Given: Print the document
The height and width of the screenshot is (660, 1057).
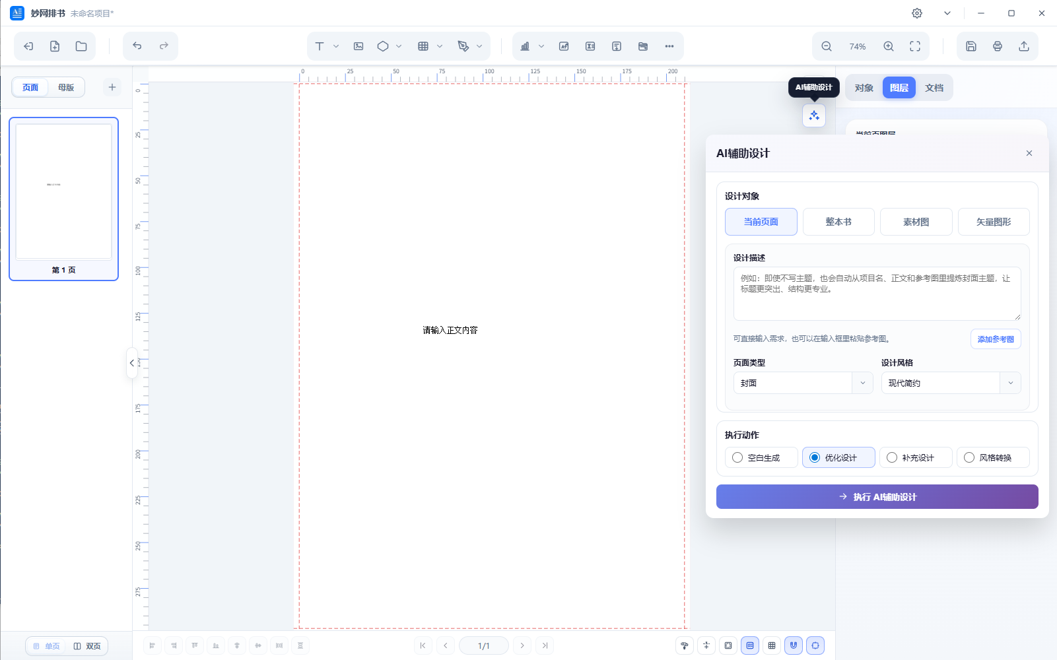Looking at the screenshot, I should [998, 46].
